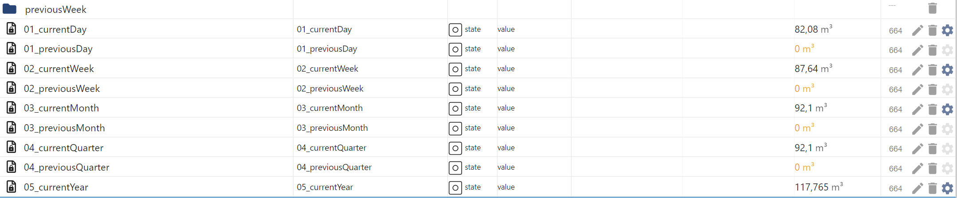957x198 pixels.
Task: Click the previousWeek folder icon
Action: pyautogui.click(x=10, y=9)
